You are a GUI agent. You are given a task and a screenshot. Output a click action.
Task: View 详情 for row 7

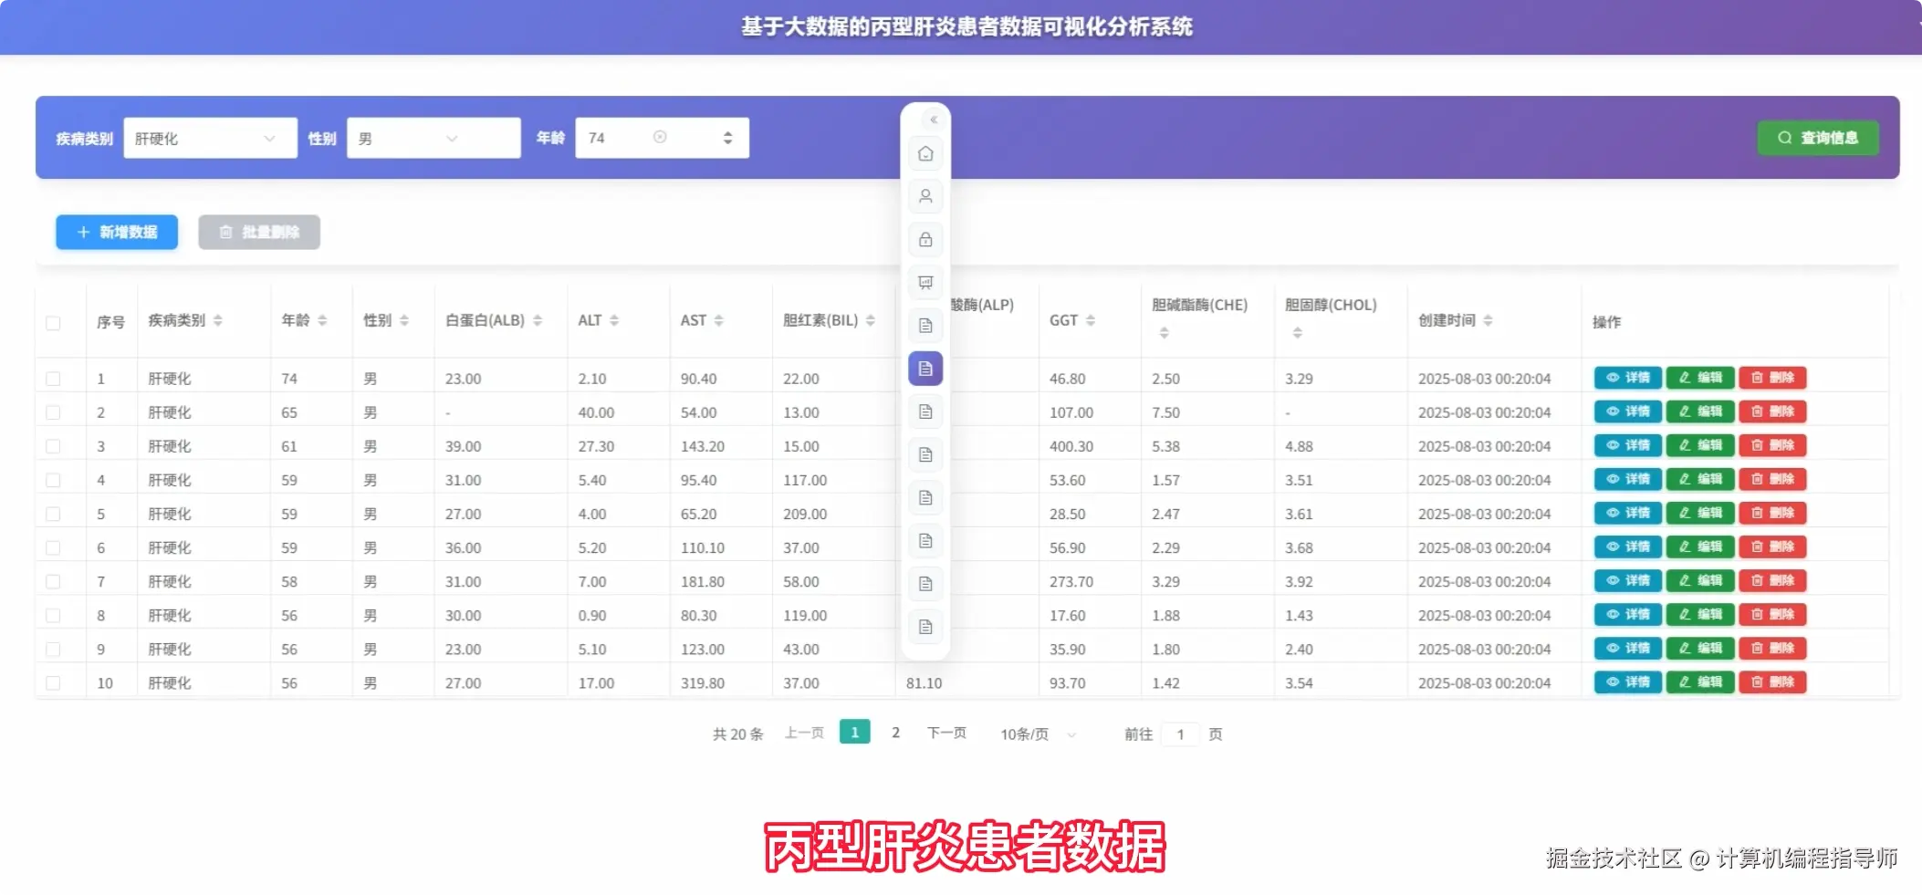(1627, 580)
